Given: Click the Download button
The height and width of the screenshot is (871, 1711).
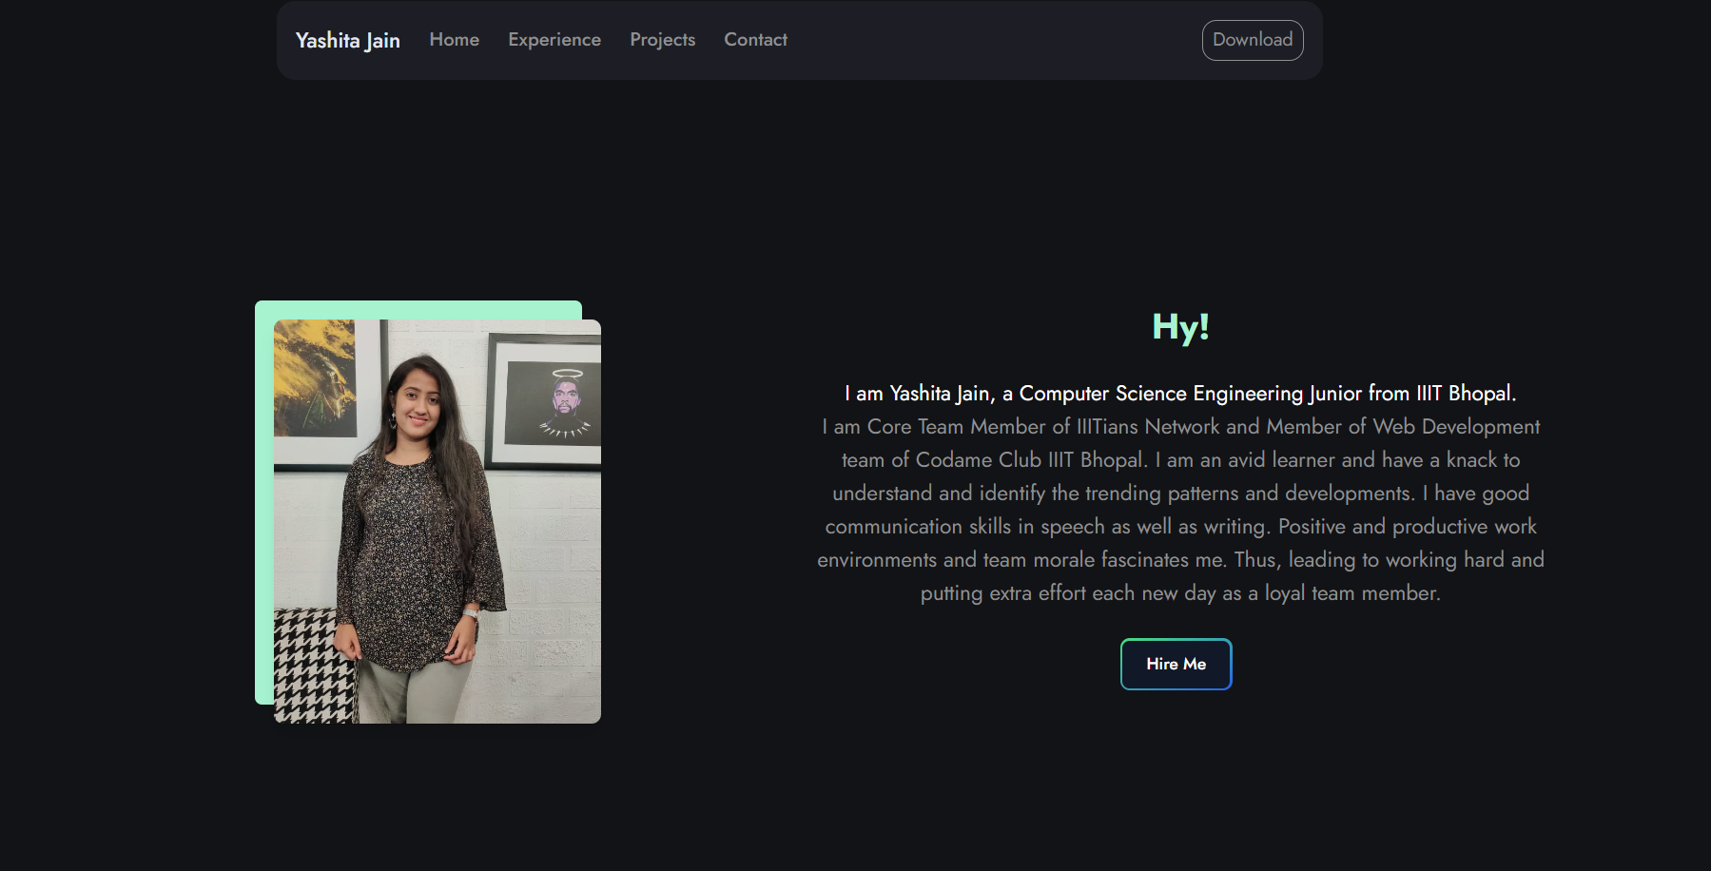Looking at the screenshot, I should pyautogui.click(x=1253, y=40).
